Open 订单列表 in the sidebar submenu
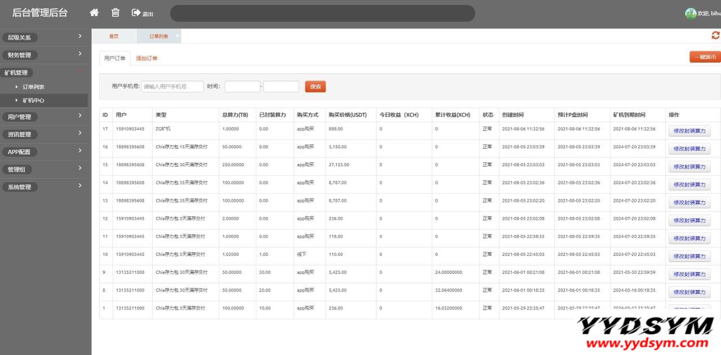The height and width of the screenshot is (355, 721). (33, 87)
